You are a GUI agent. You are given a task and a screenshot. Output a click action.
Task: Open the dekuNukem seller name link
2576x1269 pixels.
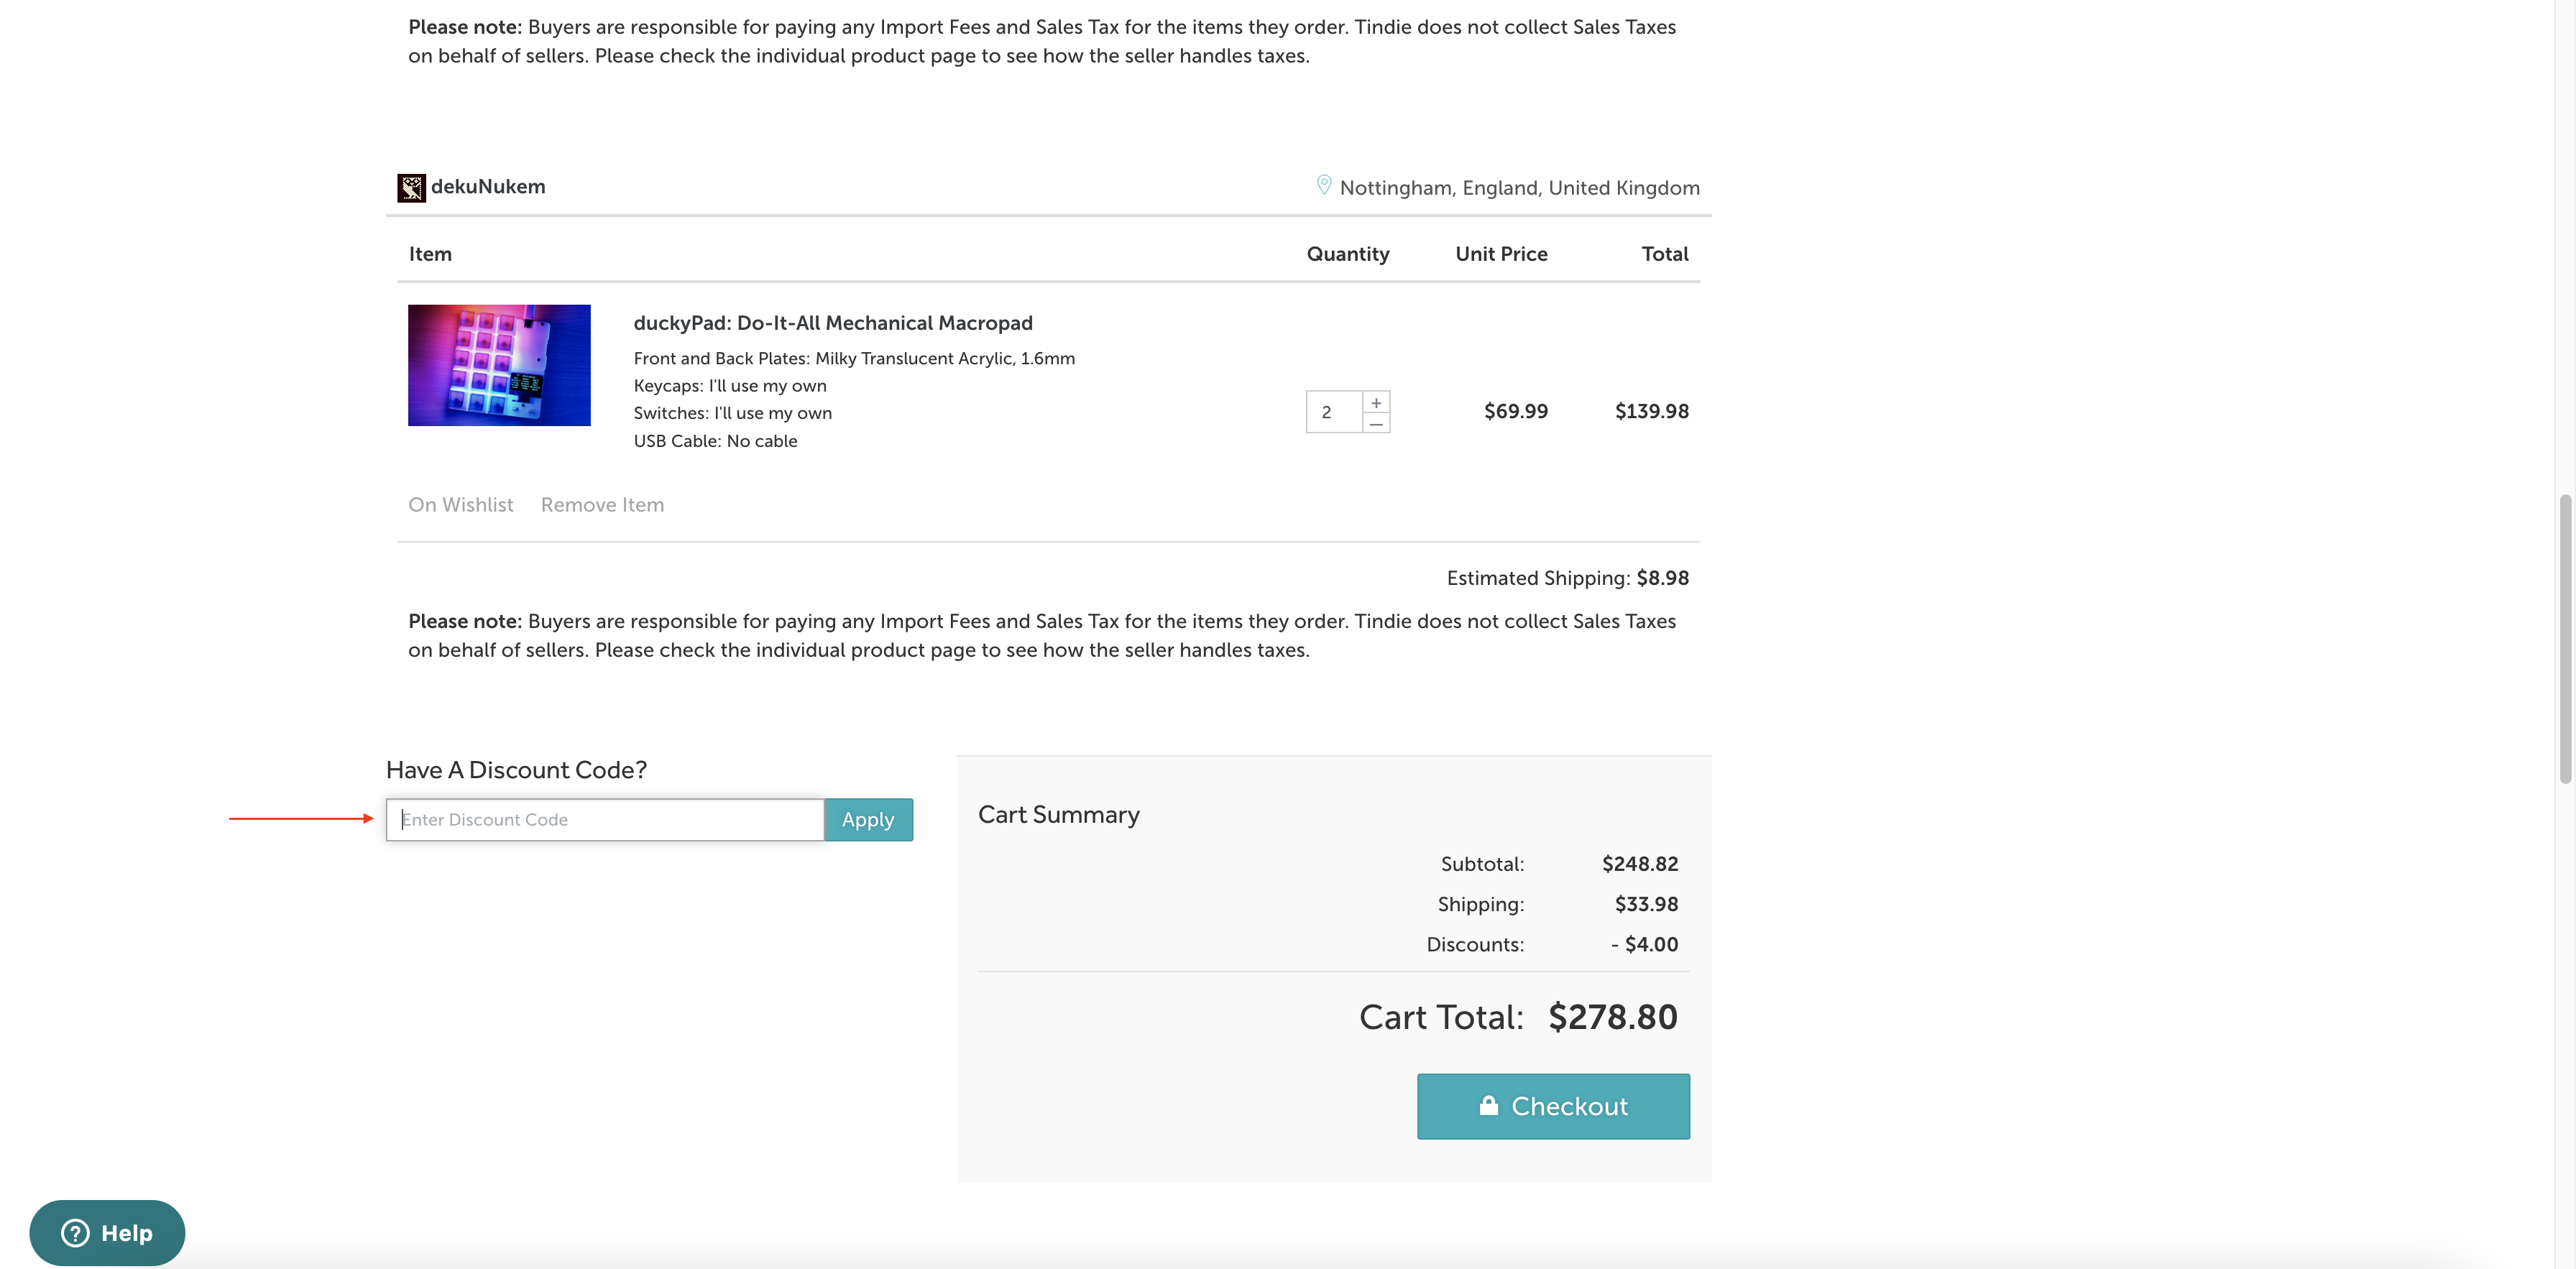coord(488,187)
